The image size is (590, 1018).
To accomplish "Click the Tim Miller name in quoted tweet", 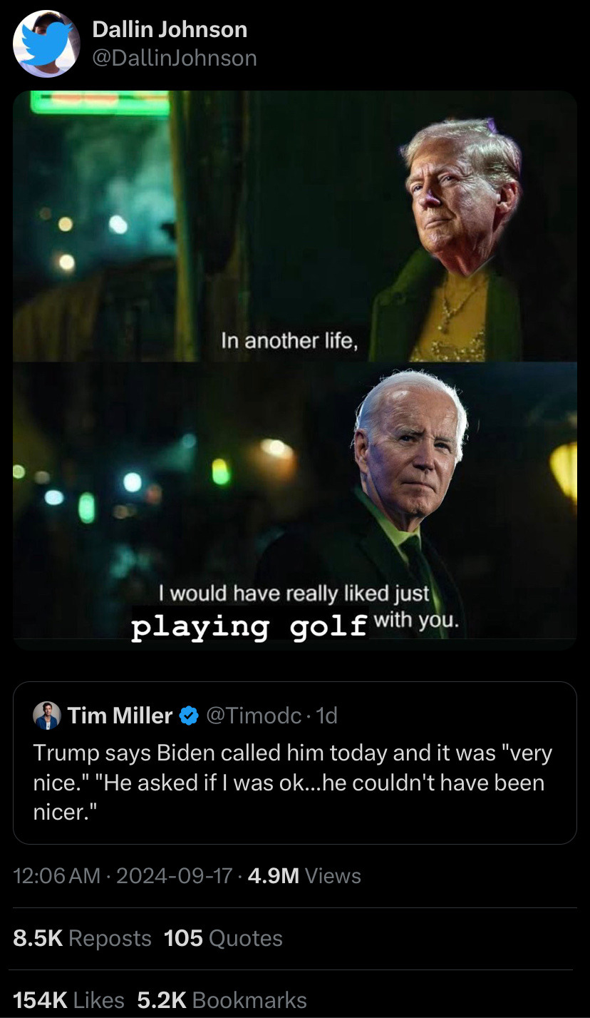I will 120,716.
